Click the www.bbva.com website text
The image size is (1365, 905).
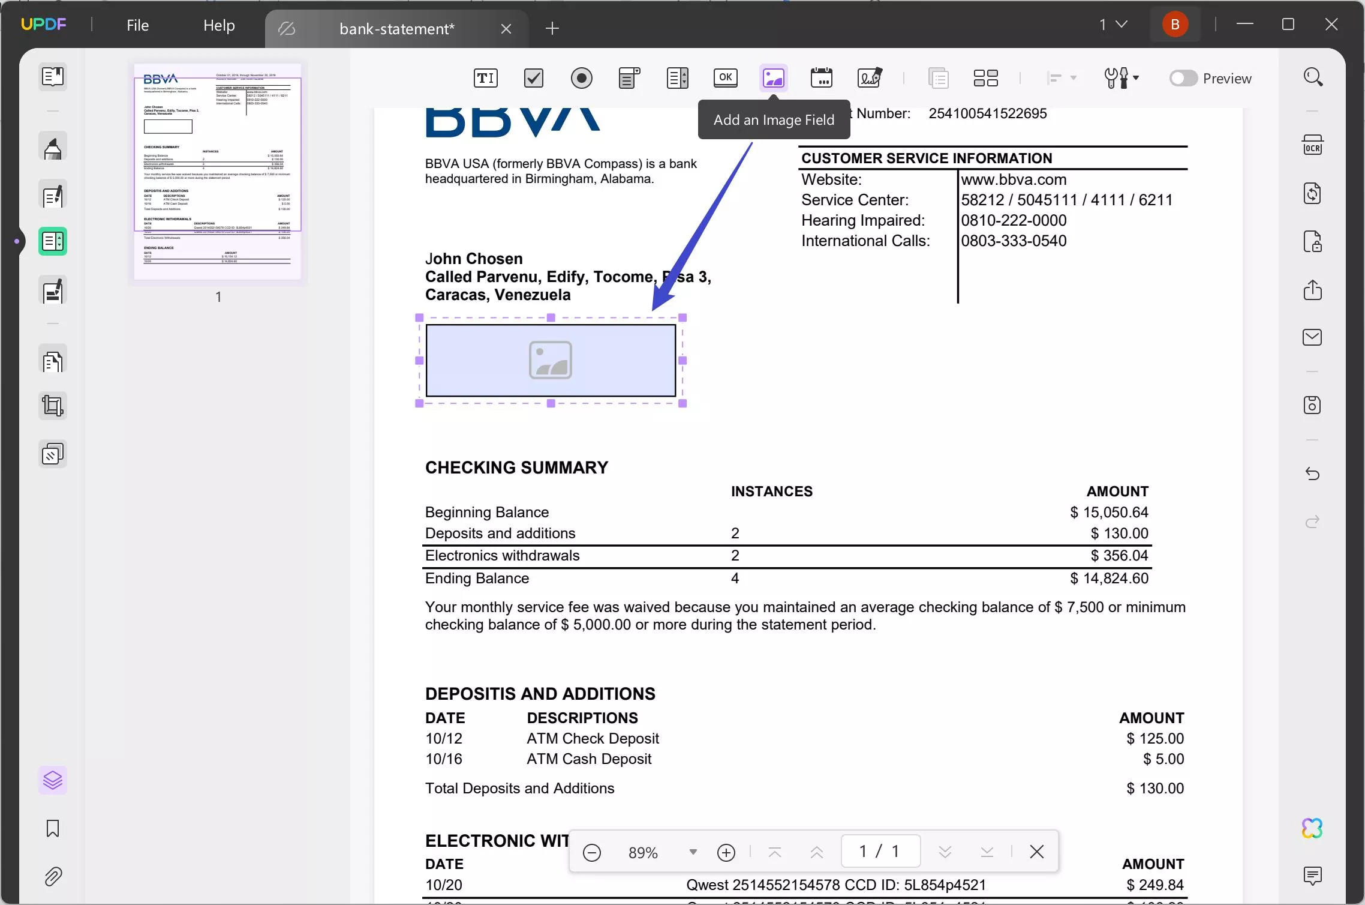tap(1014, 179)
